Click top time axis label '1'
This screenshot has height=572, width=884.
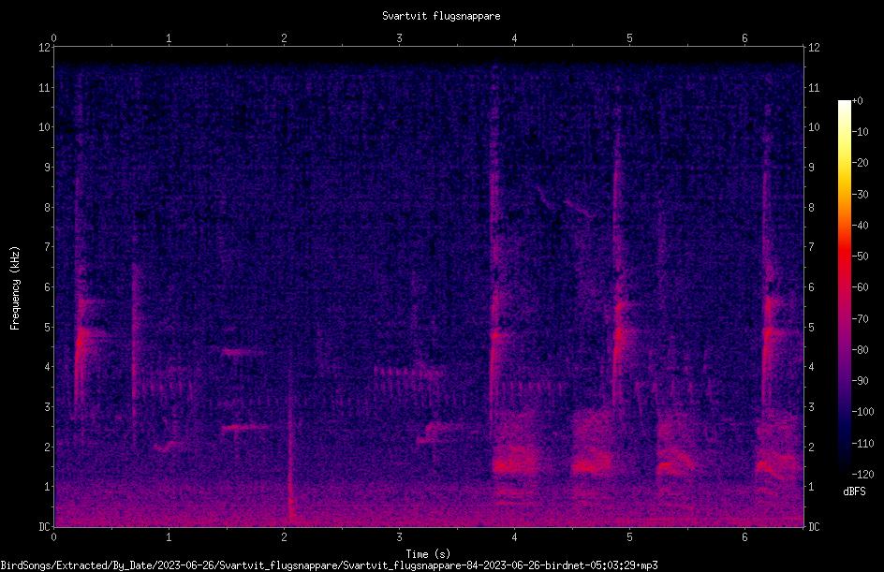(x=169, y=38)
